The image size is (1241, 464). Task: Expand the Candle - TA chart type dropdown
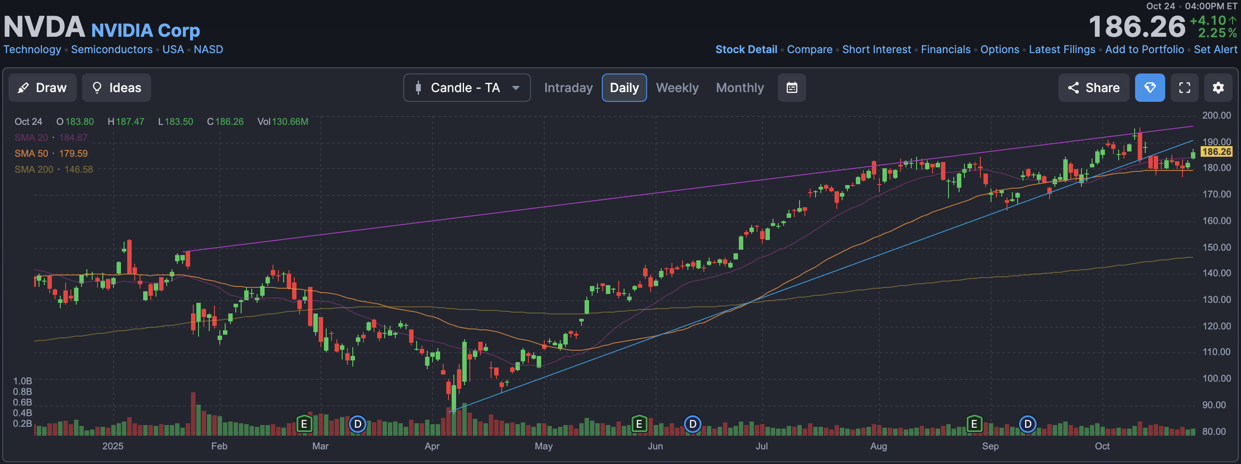(467, 88)
